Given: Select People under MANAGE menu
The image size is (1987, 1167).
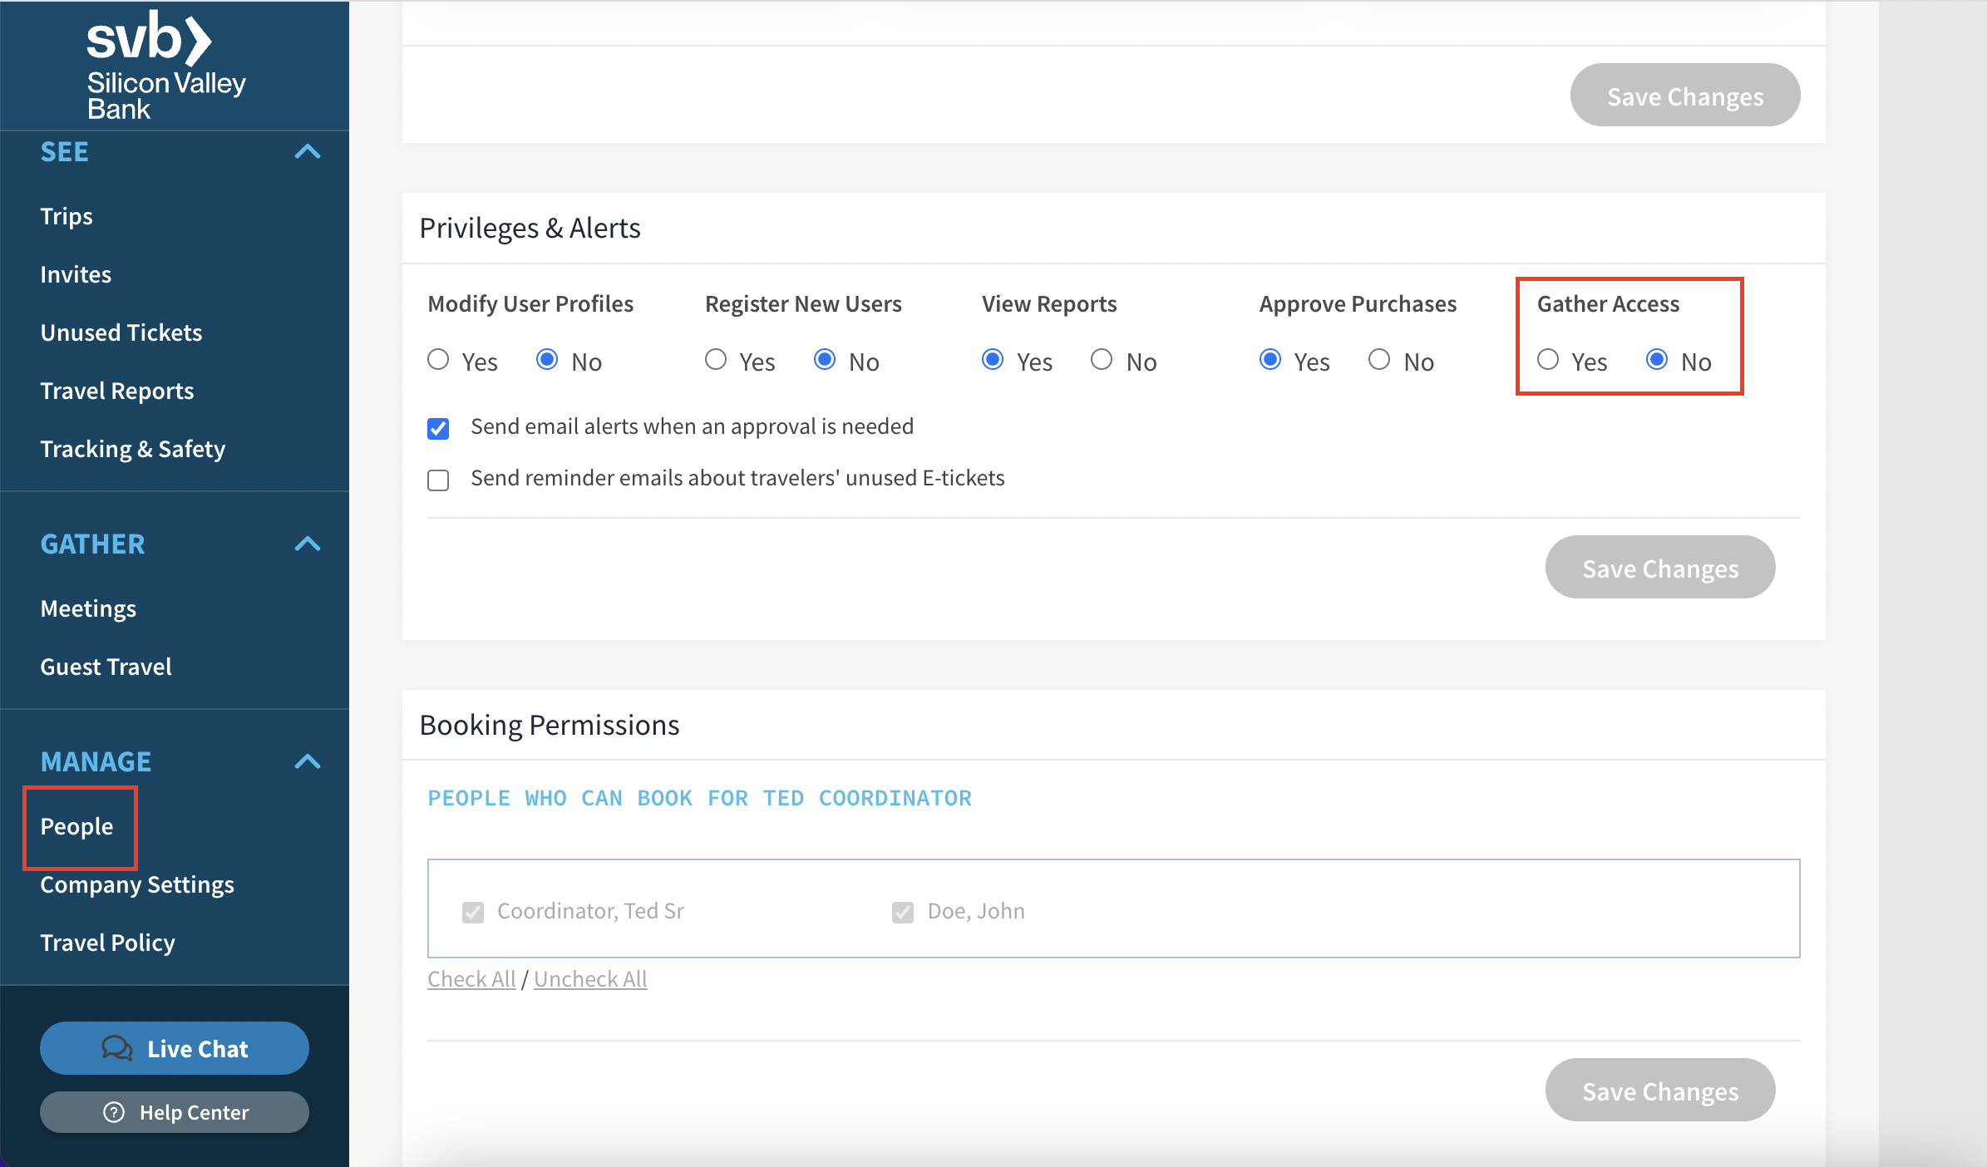Looking at the screenshot, I should 76,825.
